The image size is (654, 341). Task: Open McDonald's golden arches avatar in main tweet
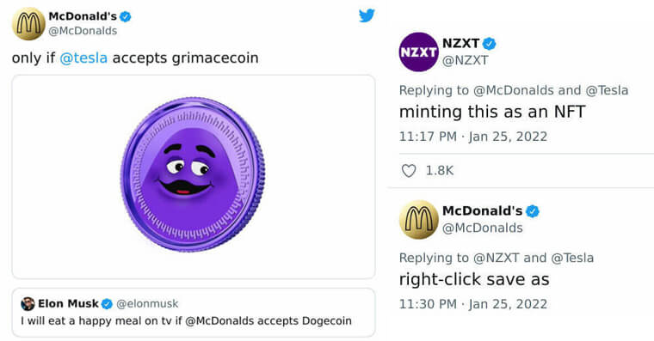coord(28,23)
